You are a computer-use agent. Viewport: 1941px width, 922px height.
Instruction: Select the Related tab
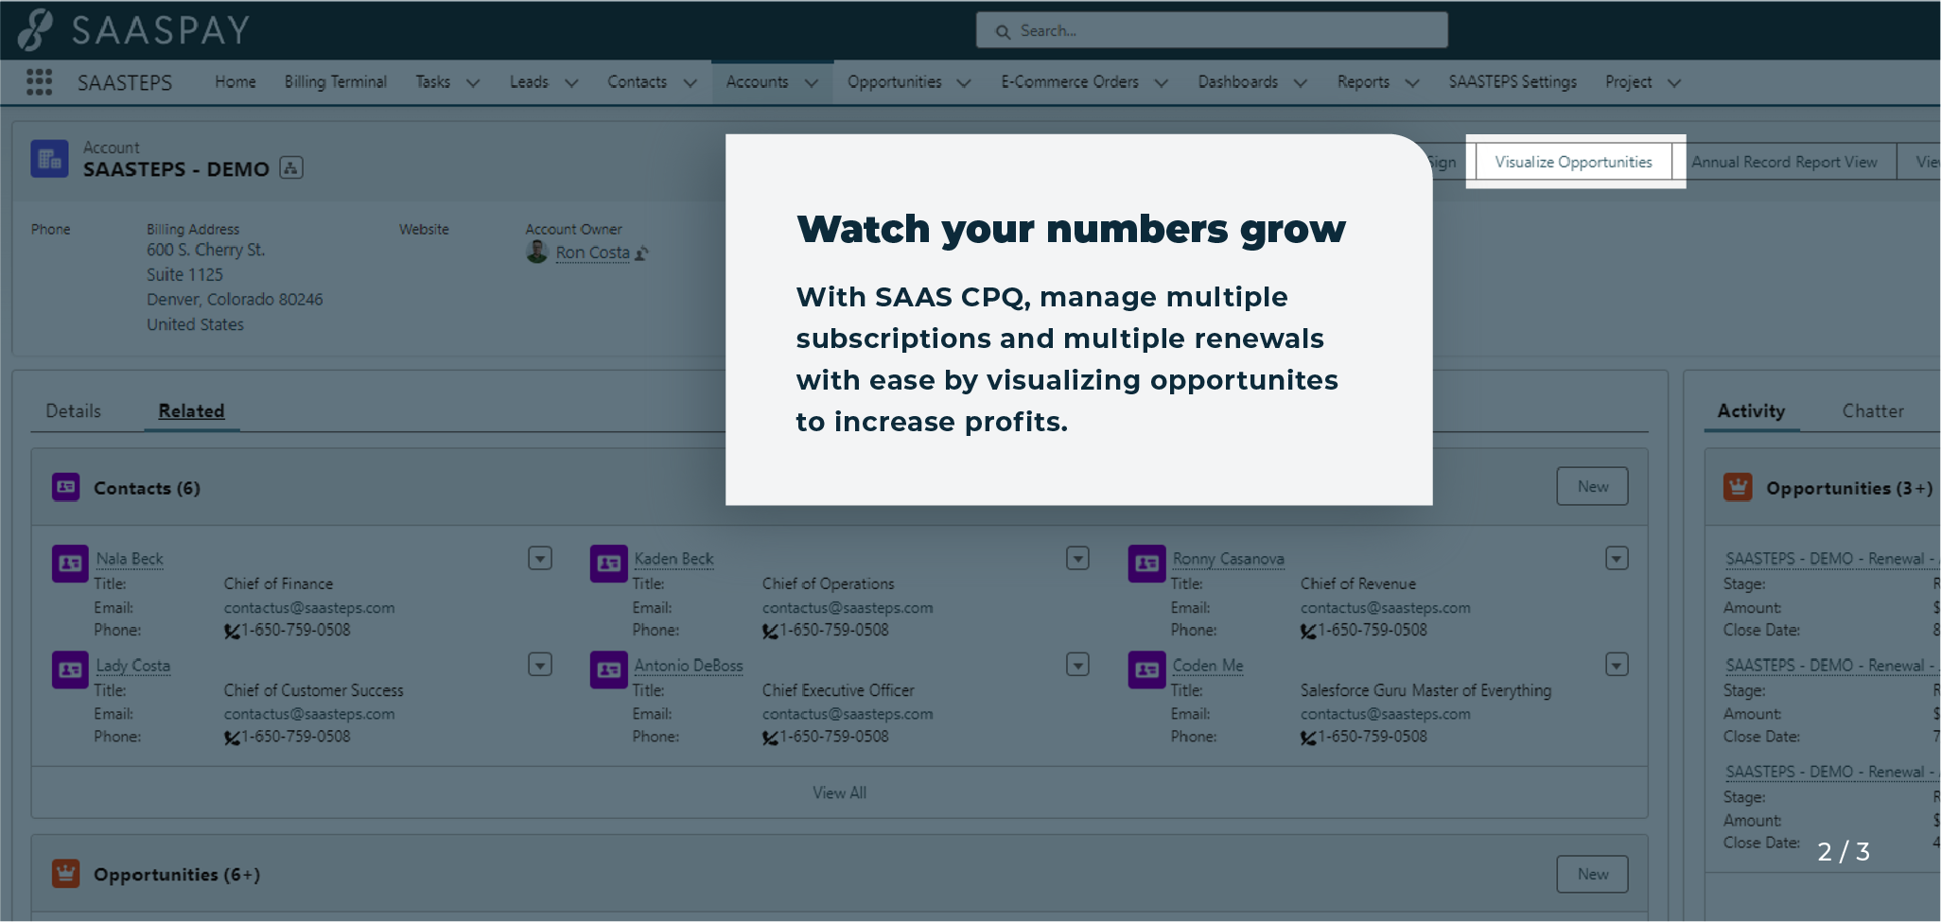191,411
